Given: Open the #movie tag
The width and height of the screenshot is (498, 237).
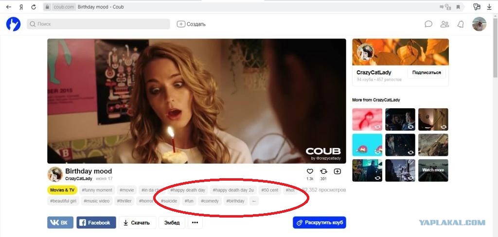Looking at the screenshot, I should [x=127, y=190].
